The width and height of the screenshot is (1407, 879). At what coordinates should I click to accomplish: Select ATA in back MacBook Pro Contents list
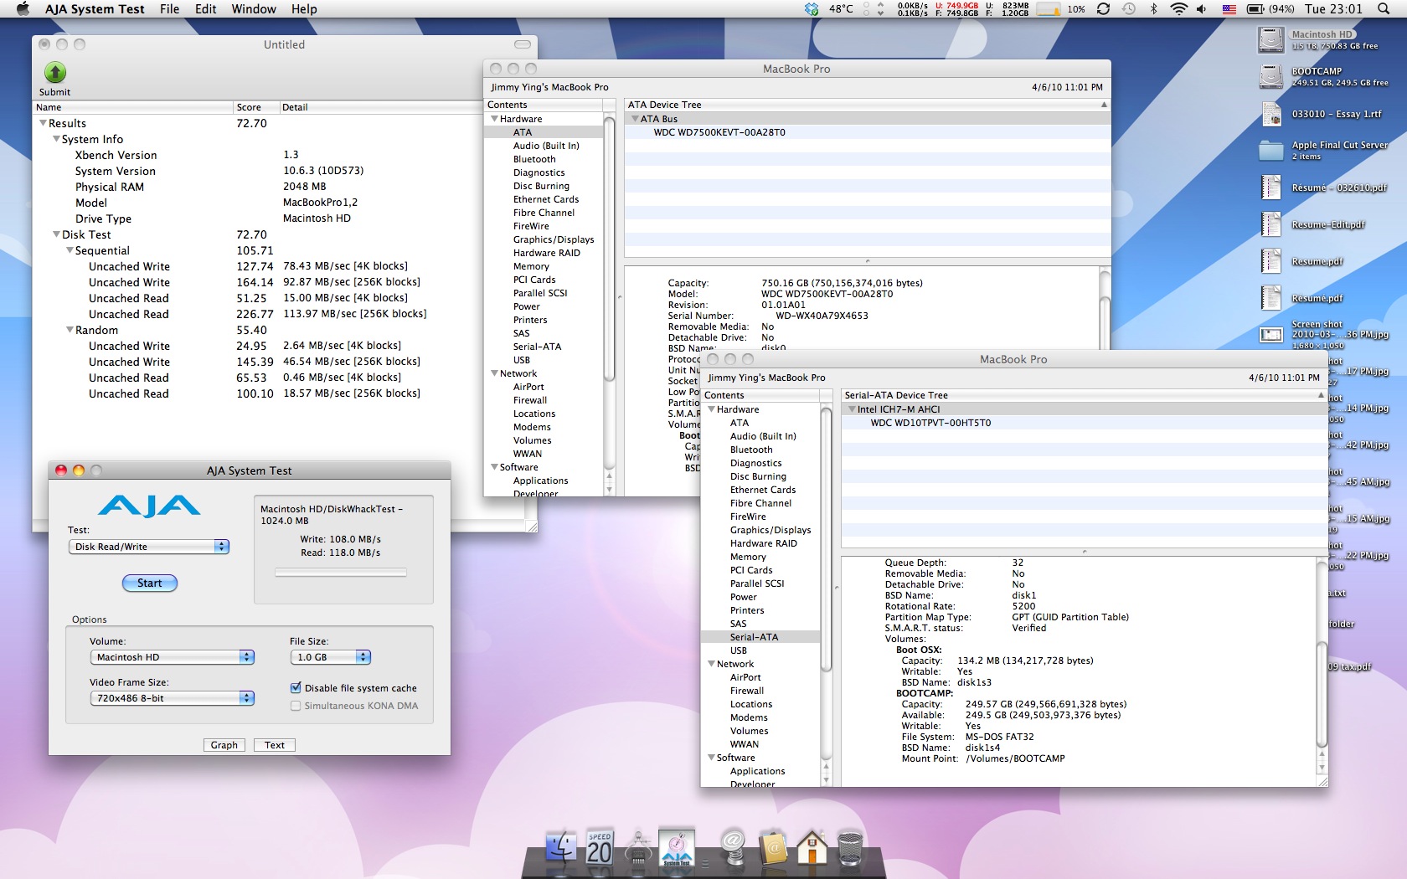[544, 132]
